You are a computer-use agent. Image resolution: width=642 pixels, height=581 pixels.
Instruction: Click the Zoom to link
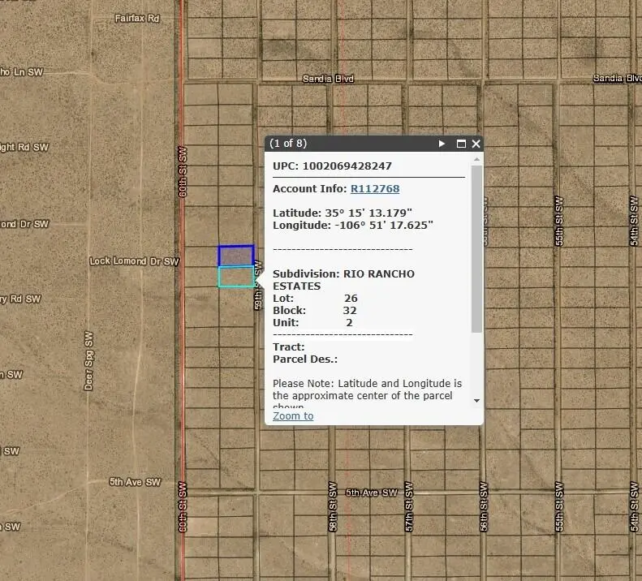click(x=293, y=415)
